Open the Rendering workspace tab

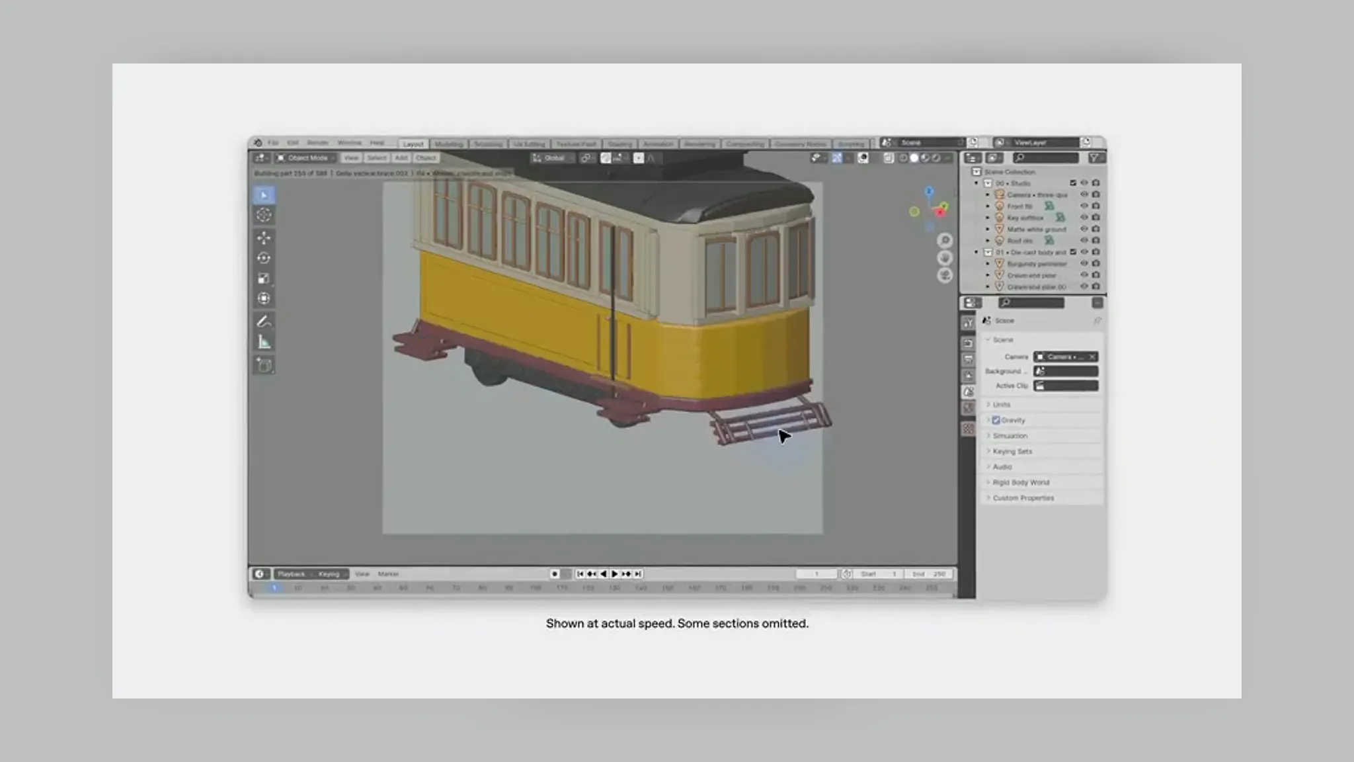click(x=699, y=144)
